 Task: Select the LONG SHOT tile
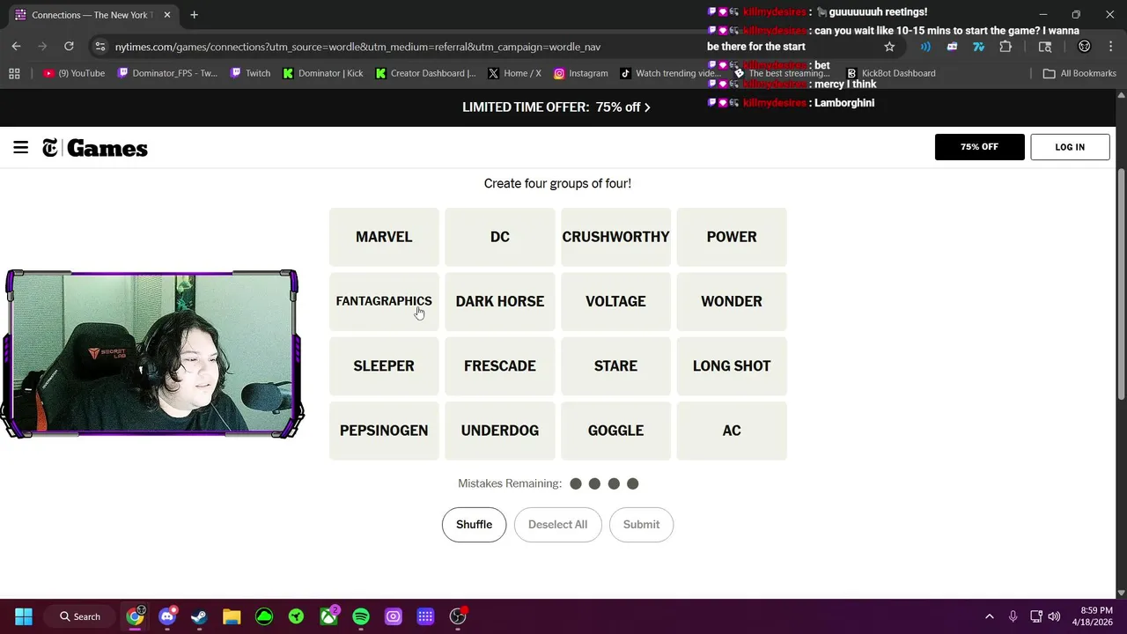(732, 365)
